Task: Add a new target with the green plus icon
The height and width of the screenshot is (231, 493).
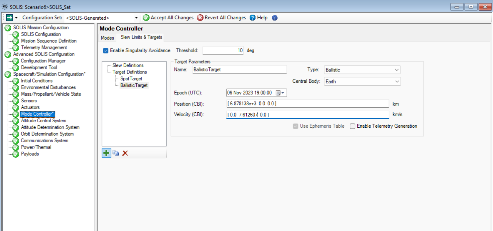Action: pyautogui.click(x=106, y=153)
